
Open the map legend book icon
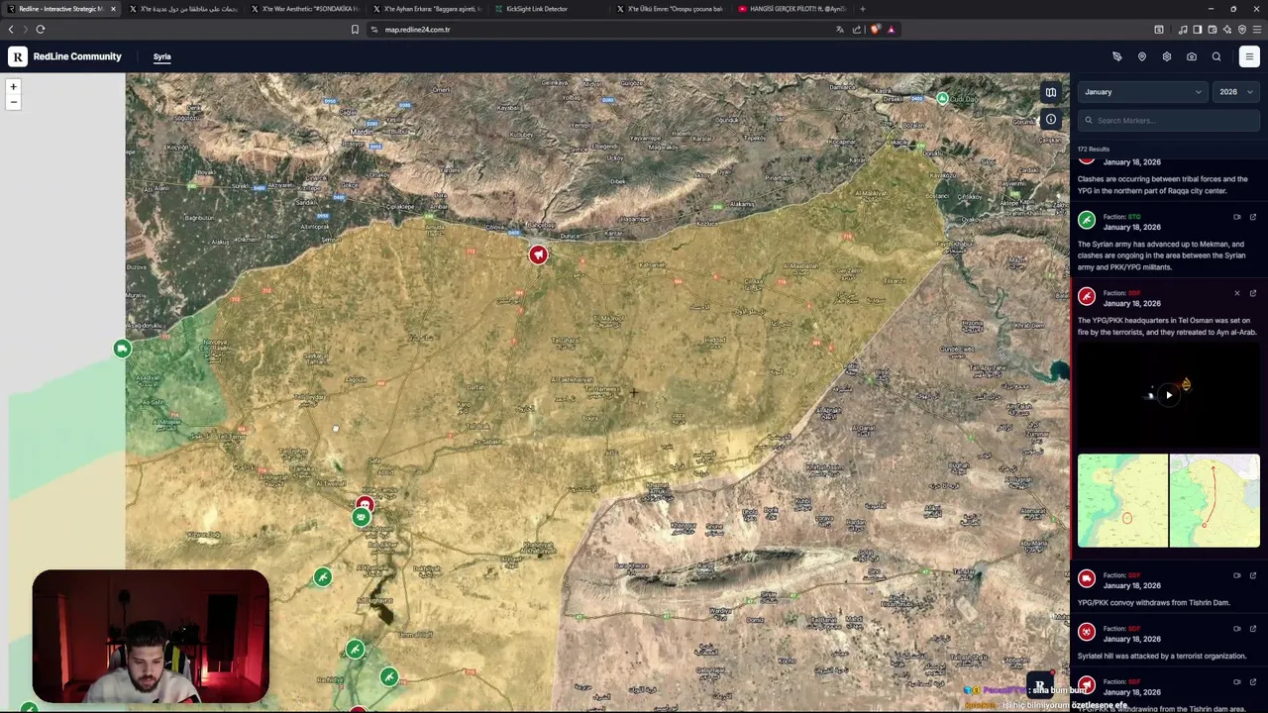1051,93
